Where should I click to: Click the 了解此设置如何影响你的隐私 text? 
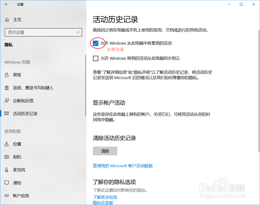coord(120,190)
